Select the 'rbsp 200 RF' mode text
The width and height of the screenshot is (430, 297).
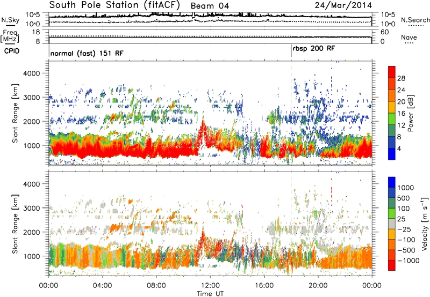pyautogui.click(x=314, y=49)
